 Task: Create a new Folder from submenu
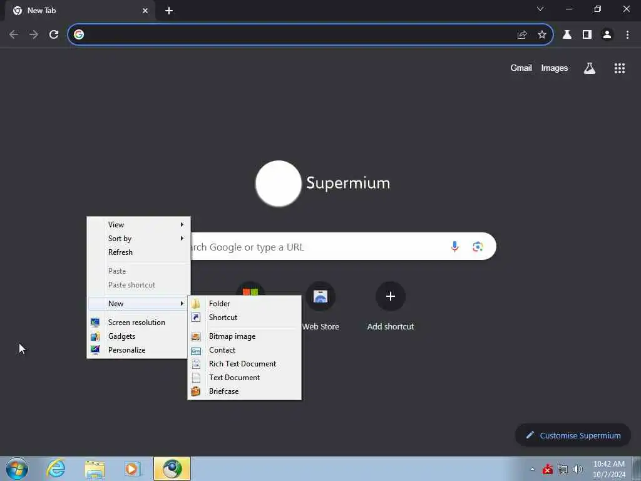click(245, 304)
